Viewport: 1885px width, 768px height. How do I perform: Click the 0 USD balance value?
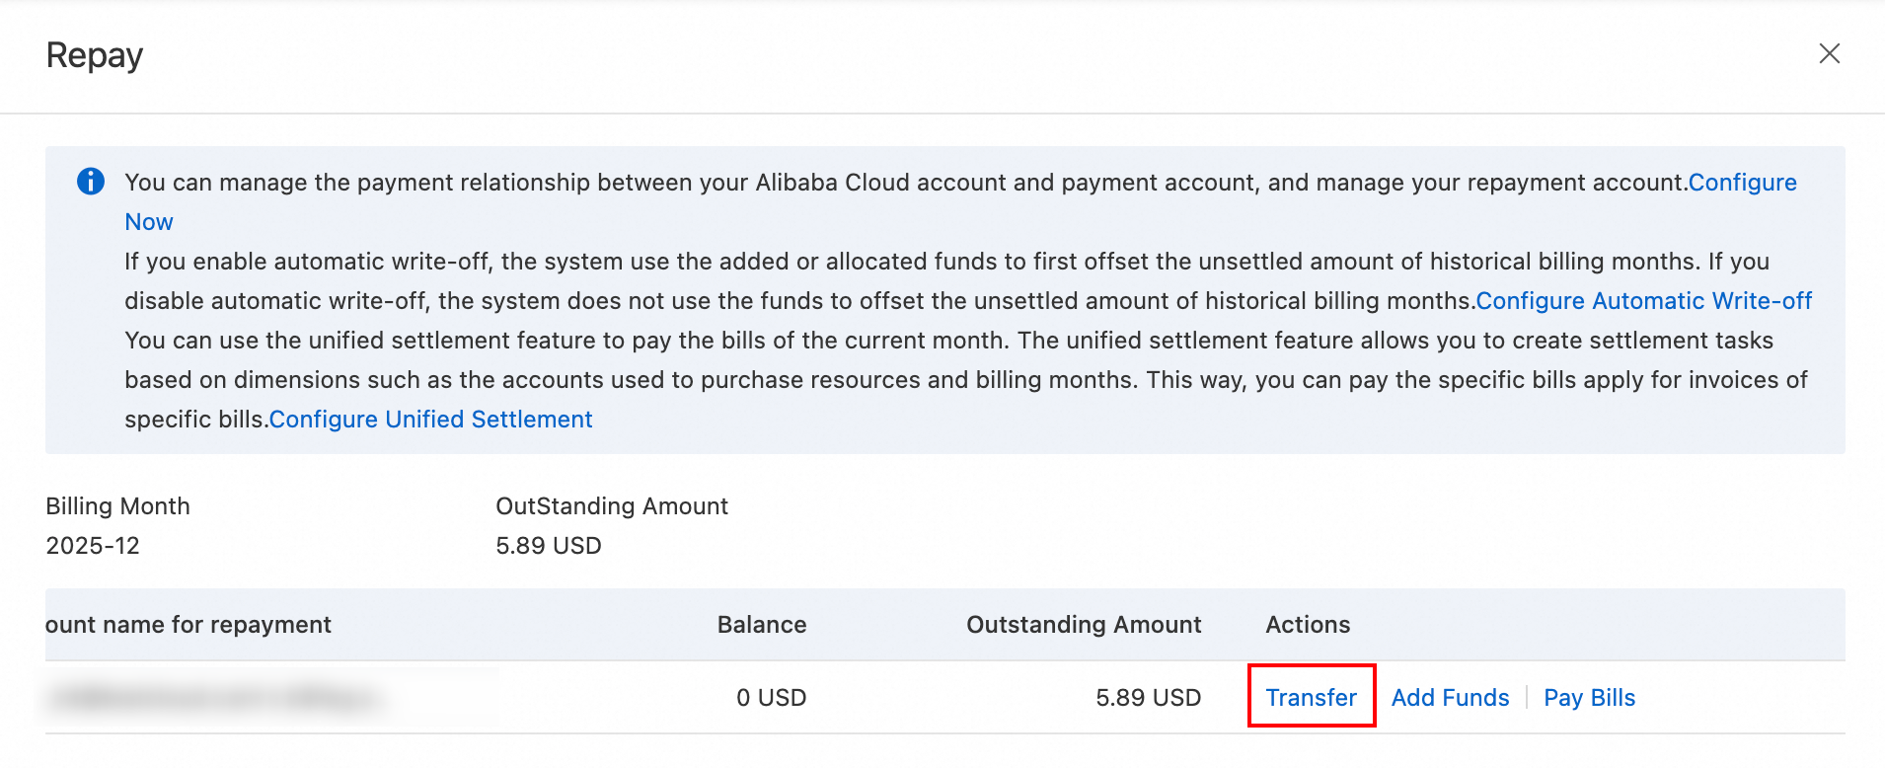tap(771, 698)
